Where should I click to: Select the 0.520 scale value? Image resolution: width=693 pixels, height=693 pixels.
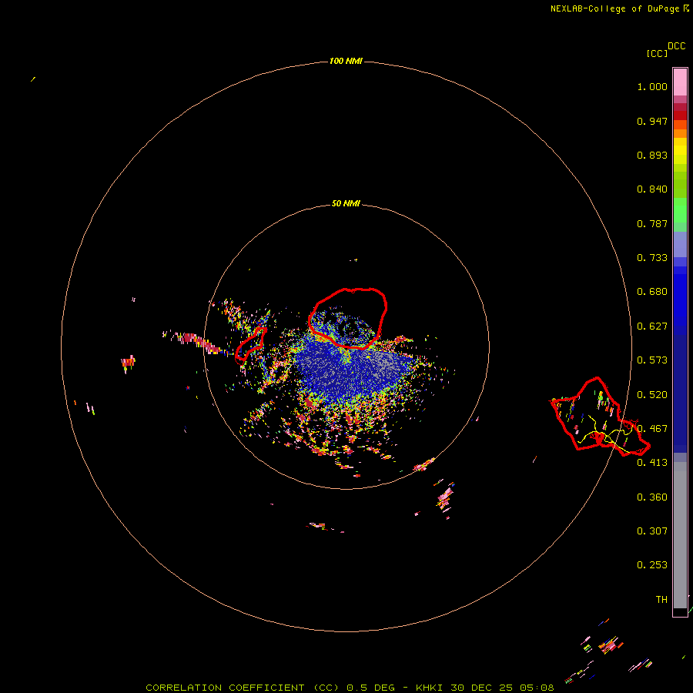(652, 395)
